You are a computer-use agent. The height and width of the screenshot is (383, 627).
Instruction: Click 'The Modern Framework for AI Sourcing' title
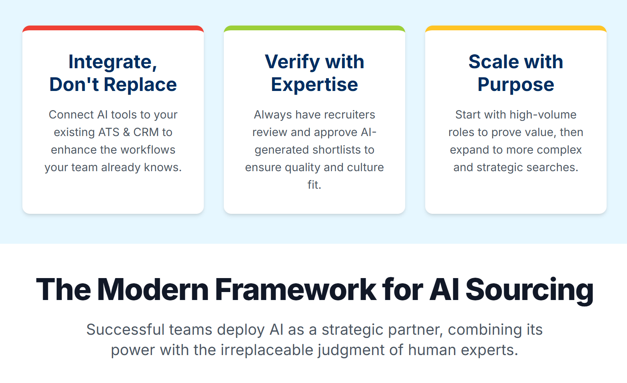coord(314,290)
